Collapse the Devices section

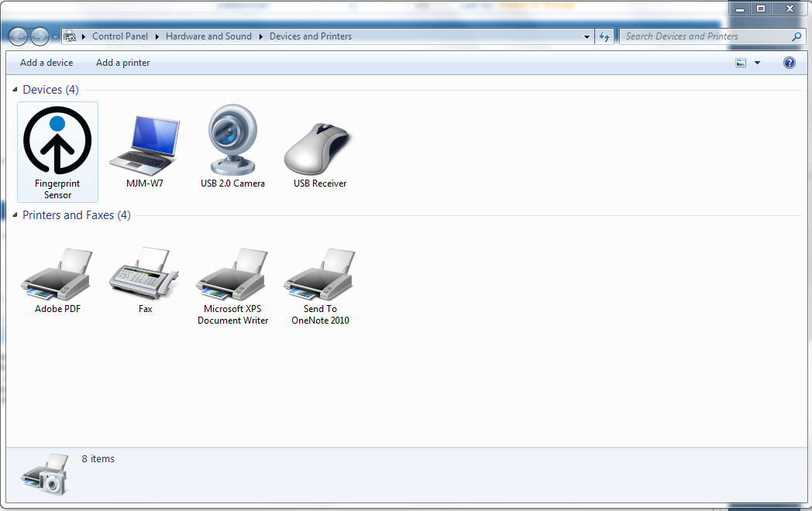(x=14, y=89)
